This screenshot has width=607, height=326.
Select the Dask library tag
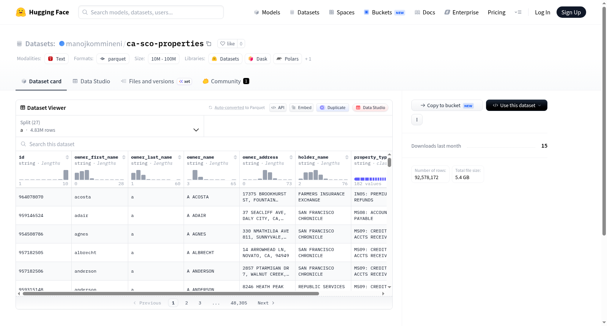(258, 59)
